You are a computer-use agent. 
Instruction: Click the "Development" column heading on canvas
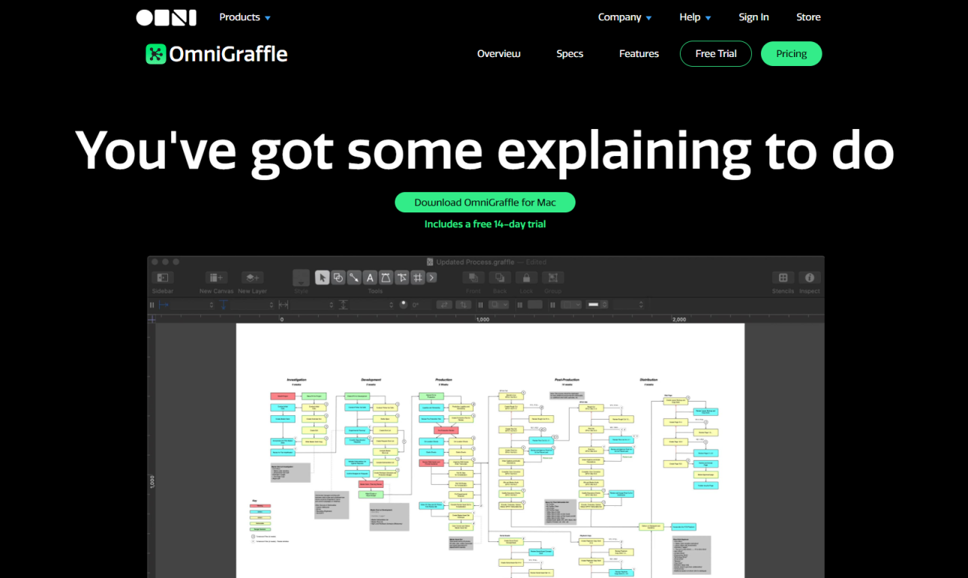(371, 380)
